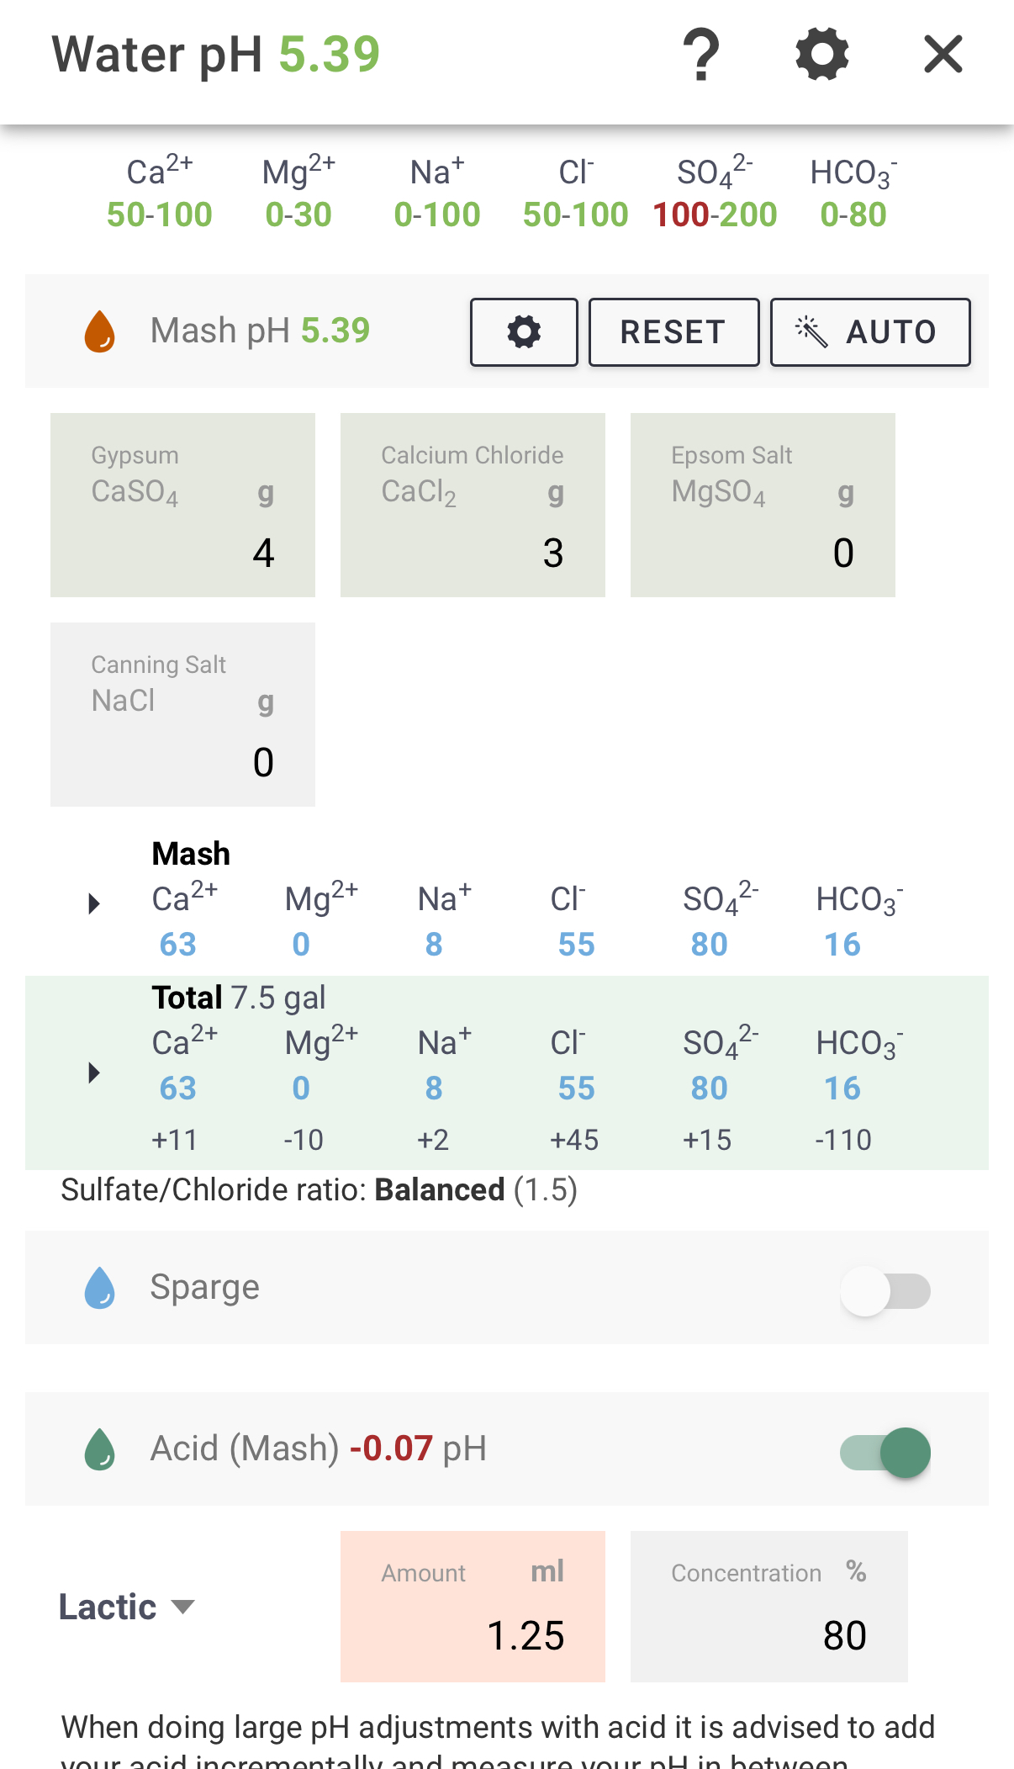Screen dimensions: 1014x1769
Task: Enable the Sparge toggle
Action: (885, 1291)
